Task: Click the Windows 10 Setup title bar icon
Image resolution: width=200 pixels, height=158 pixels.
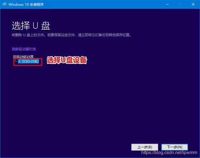Action: point(4,4)
